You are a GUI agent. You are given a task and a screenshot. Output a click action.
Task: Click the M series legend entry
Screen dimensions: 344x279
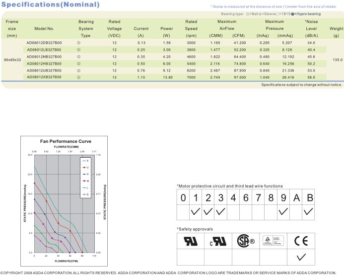85,181
